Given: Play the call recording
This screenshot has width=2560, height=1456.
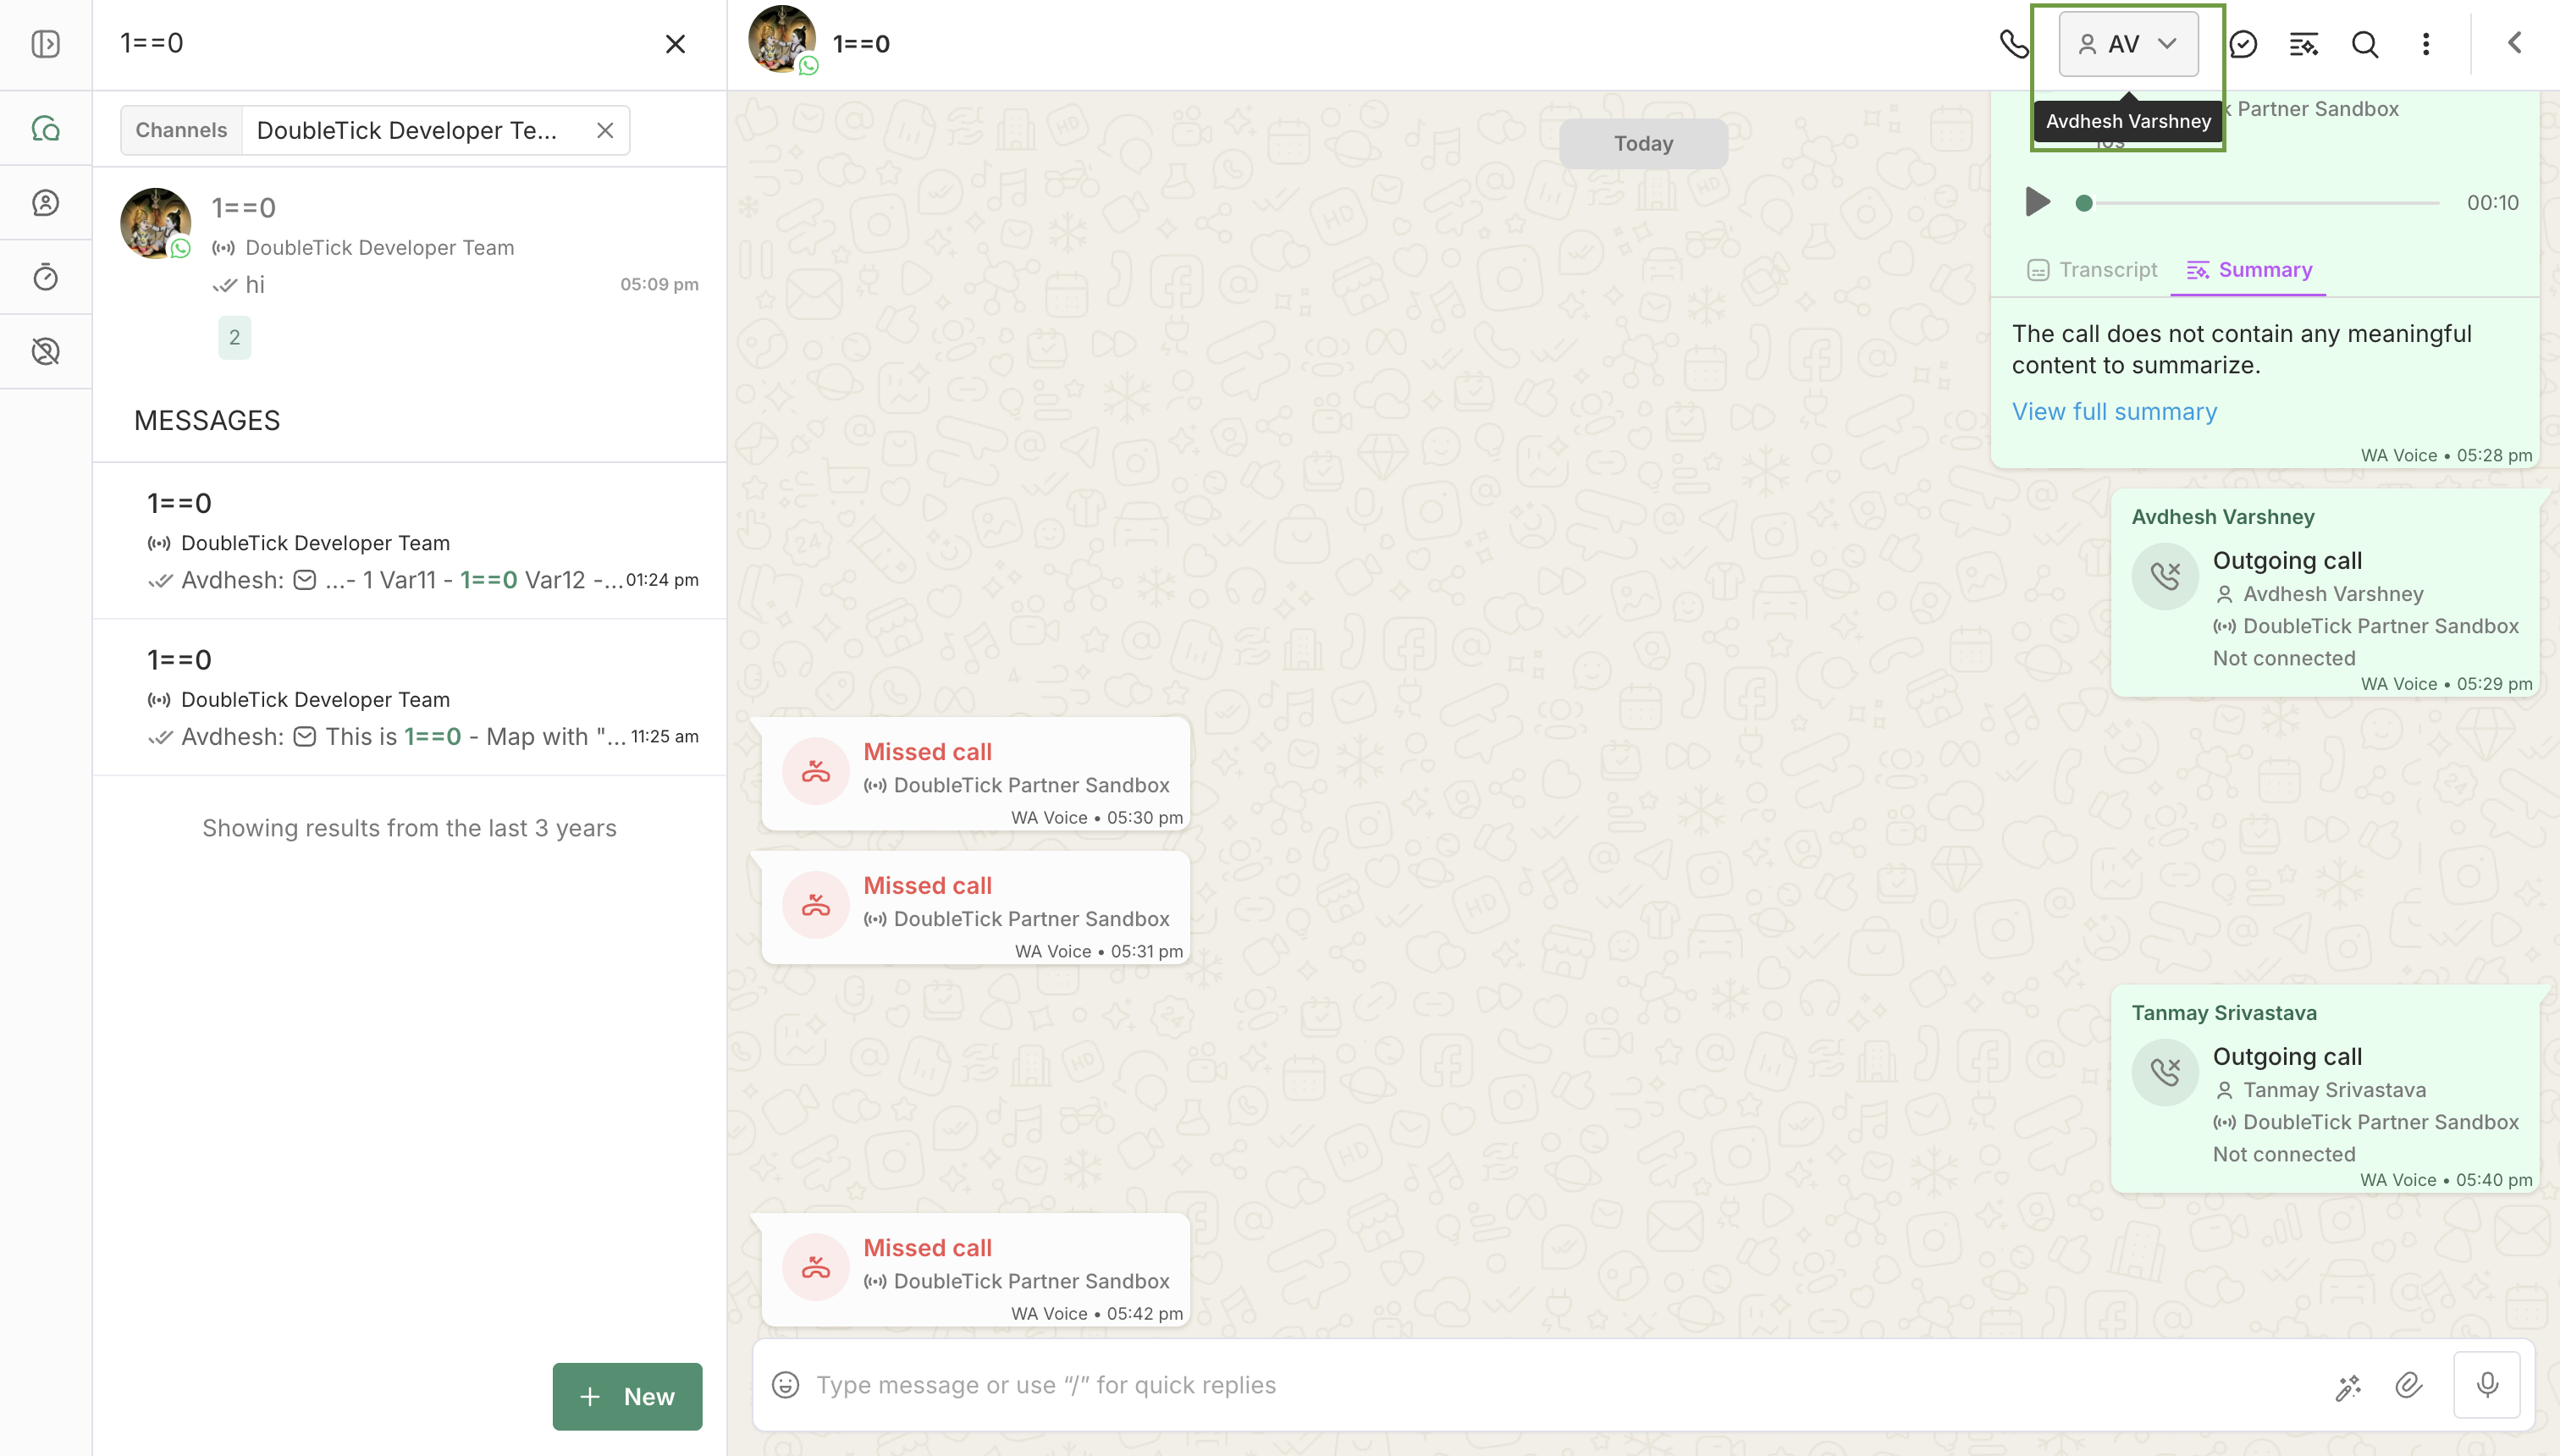Looking at the screenshot, I should pyautogui.click(x=2037, y=202).
